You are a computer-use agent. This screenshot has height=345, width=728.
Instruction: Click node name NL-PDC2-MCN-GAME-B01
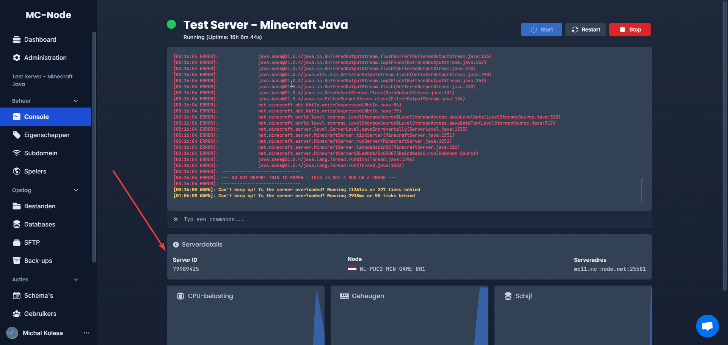tap(392, 269)
